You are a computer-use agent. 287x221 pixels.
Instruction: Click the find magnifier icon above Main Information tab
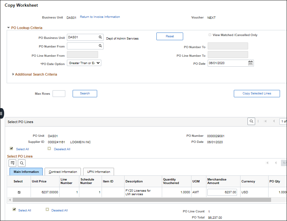click(x=21, y=163)
